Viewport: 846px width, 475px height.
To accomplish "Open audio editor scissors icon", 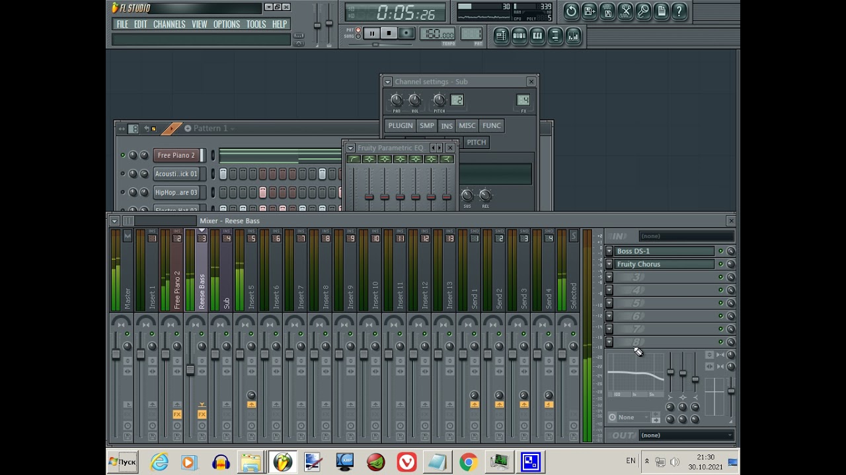I will click(625, 11).
